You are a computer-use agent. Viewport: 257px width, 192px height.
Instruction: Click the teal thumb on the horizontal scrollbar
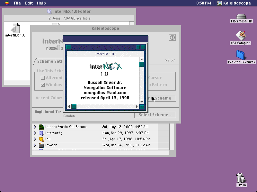click(74, 107)
